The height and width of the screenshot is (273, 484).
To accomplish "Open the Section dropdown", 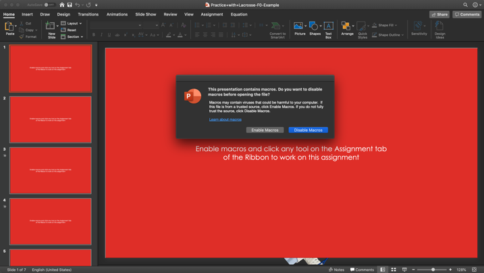I will [72, 36].
